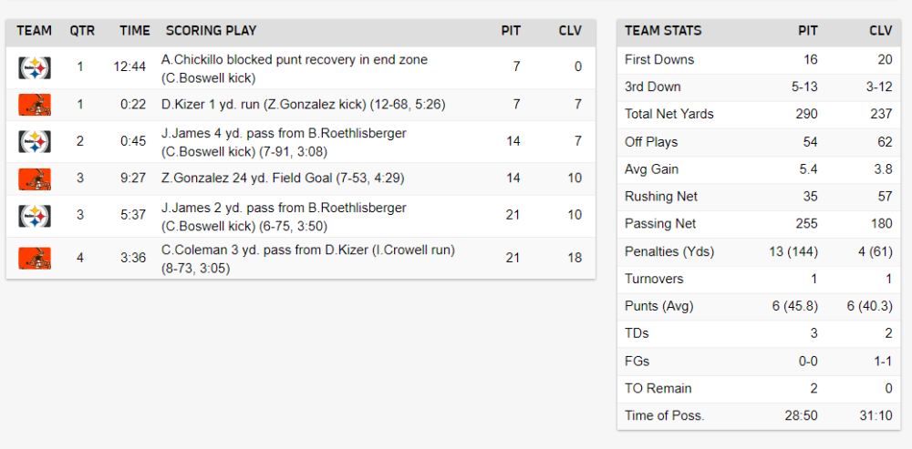912x449 pixels.
Task: Select the Total Net Yards row label
Action: pyautogui.click(x=668, y=115)
